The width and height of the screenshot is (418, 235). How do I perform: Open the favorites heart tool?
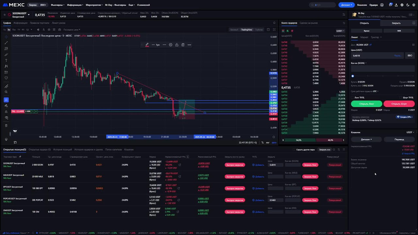point(6,78)
